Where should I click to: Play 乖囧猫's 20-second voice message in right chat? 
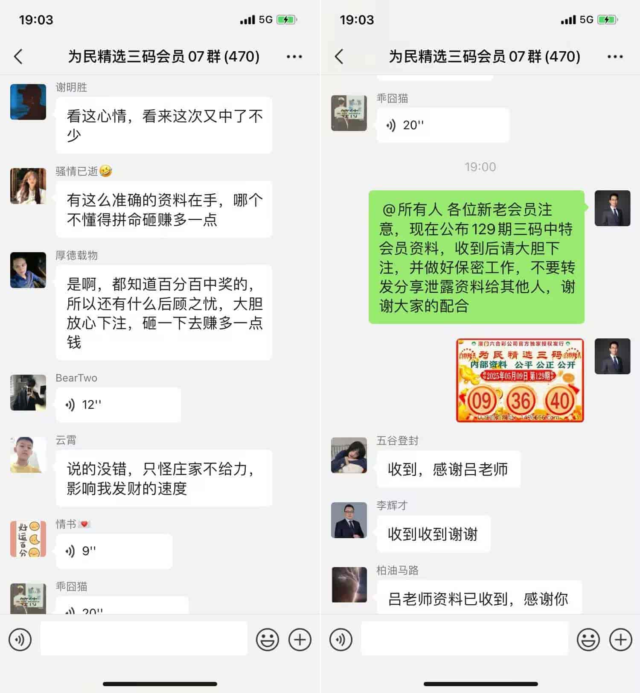pos(443,125)
